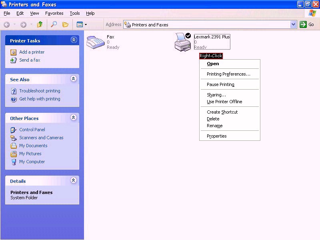Select the Lexmark 2391 Plus label
The width and height of the screenshot is (320, 240).
pyautogui.click(x=212, y=37)
